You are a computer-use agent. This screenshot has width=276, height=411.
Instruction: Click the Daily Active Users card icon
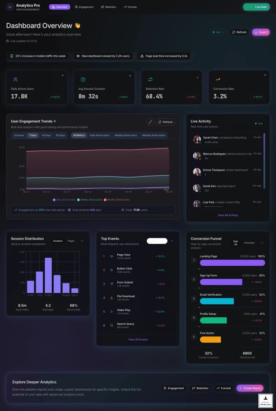tap(16, 79)
